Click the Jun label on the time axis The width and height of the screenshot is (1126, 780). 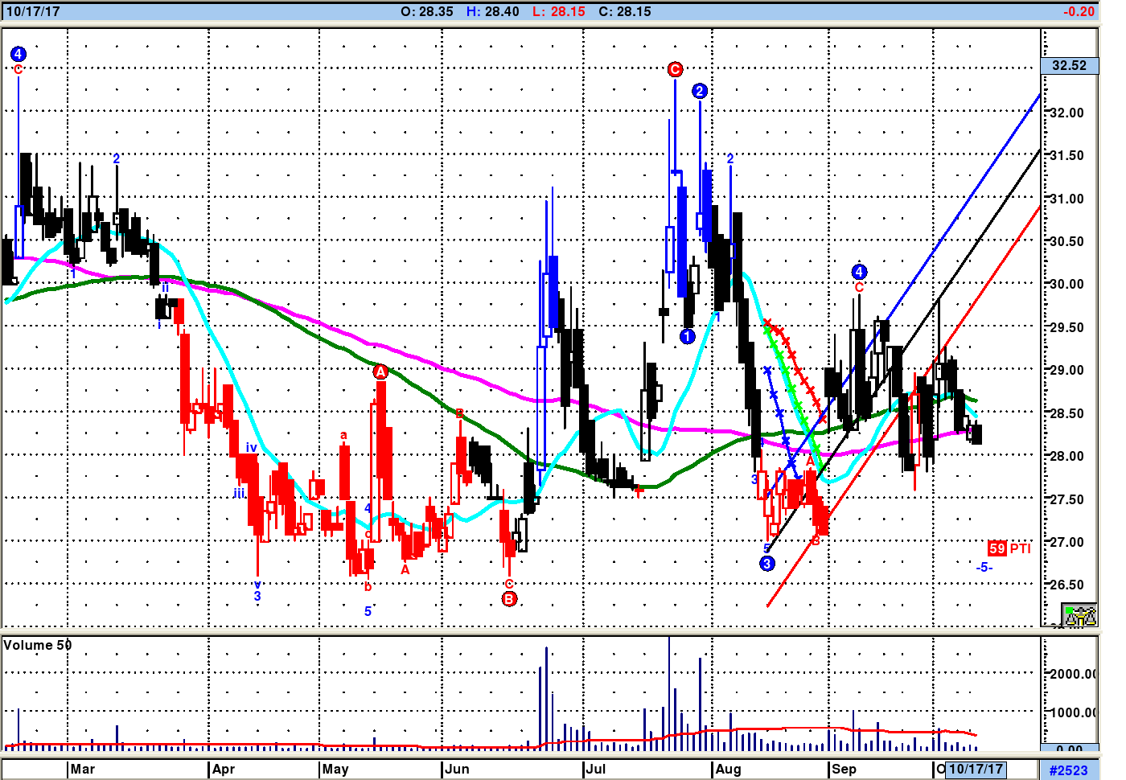[x=458, y=769]
